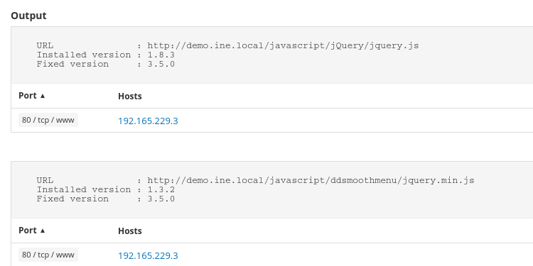Click the installed version number 1.3.2
This screenshot has width=533, height=266.
click(x=161, y=189)
